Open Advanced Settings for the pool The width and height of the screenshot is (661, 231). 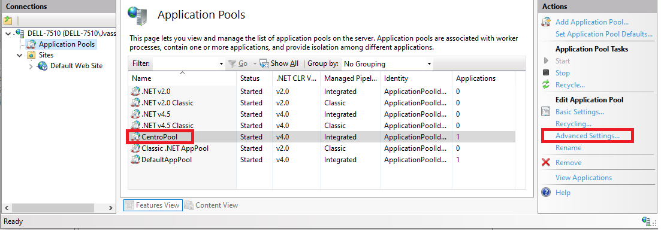coord(587,136)
